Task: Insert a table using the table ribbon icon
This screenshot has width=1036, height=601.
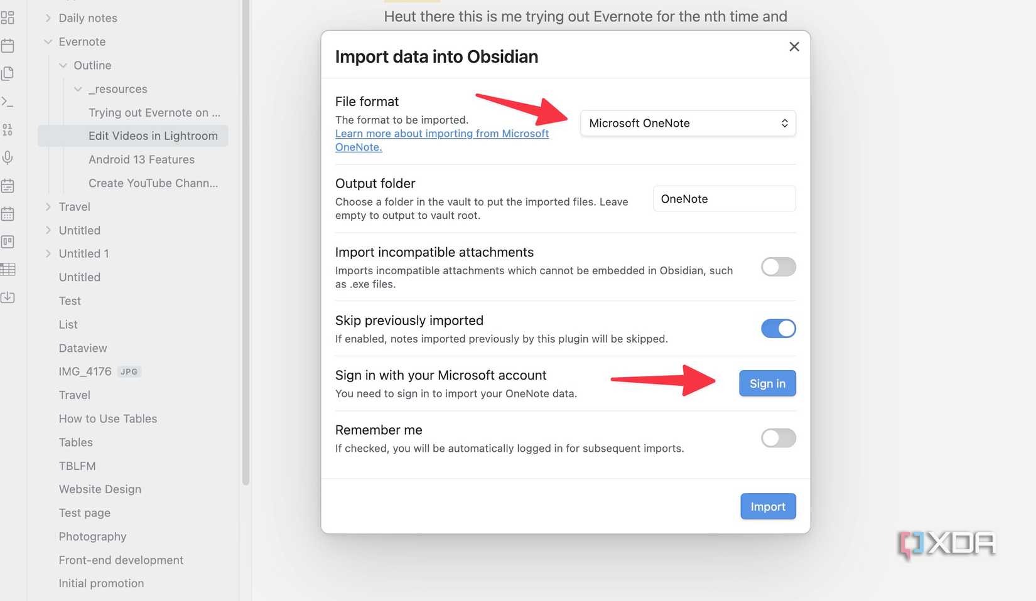Action: [x=8, y=269]
